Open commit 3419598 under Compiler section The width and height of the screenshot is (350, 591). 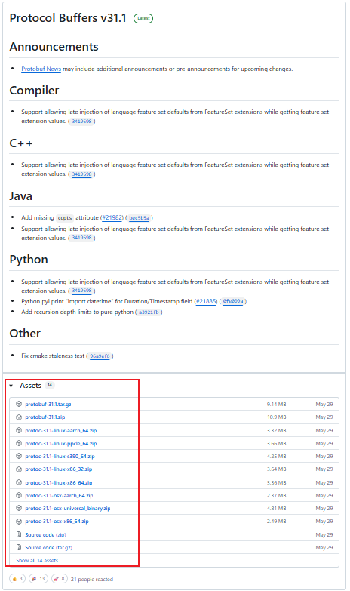[81, 121]
